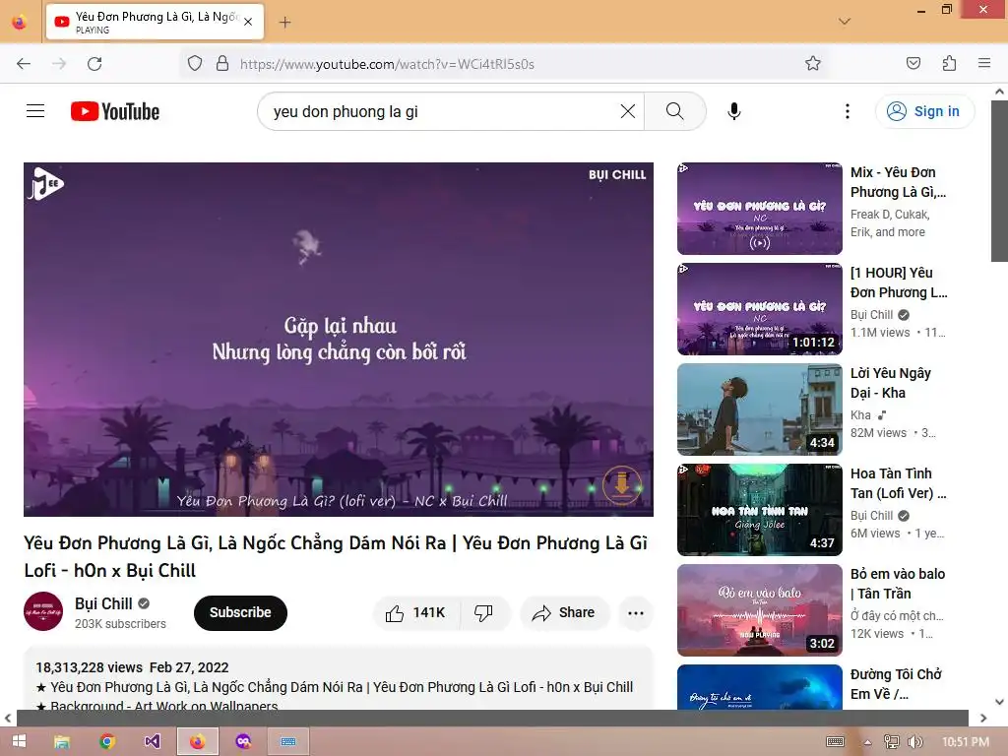Reload the page in Firefox

94,64
